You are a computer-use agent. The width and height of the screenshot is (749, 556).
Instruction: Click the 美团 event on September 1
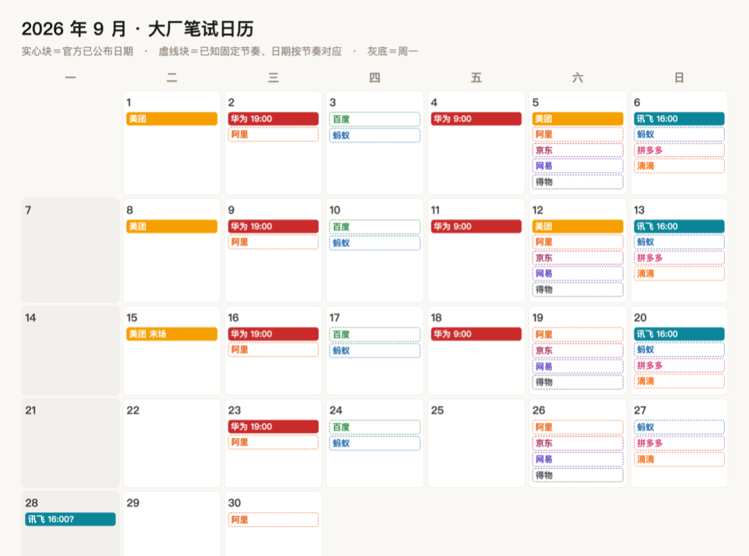coord(171,119)
